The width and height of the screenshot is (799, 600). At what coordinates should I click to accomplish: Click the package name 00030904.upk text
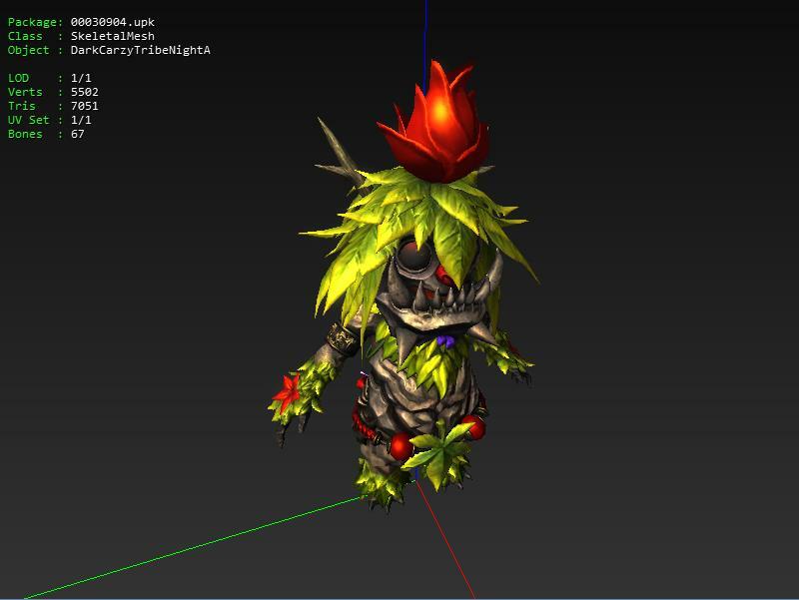[112, 22]
